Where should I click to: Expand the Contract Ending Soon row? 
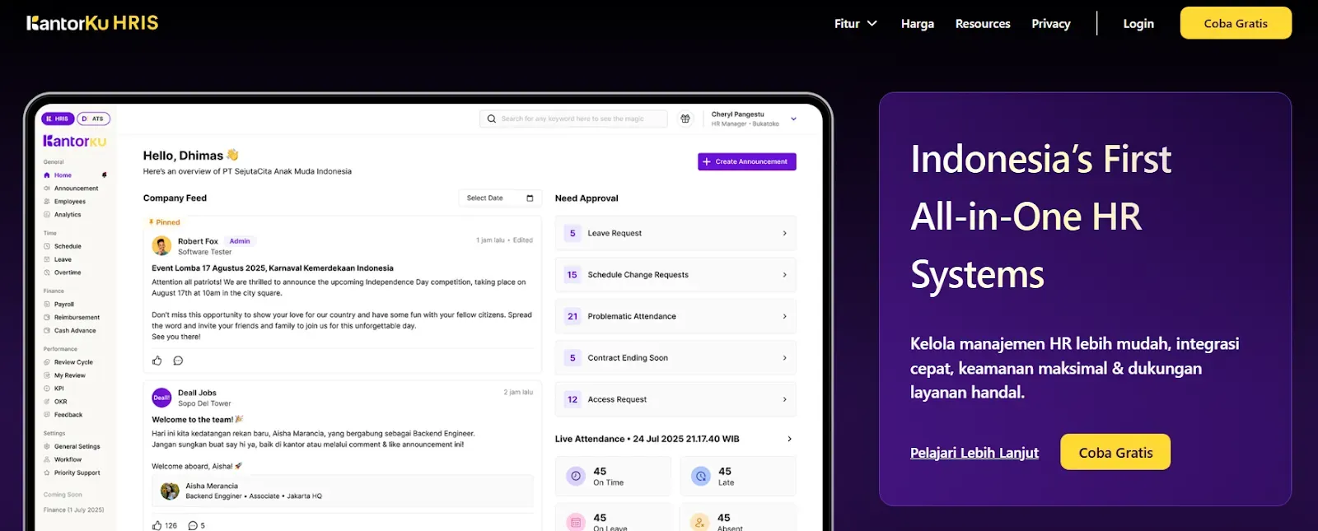(675, 358)
